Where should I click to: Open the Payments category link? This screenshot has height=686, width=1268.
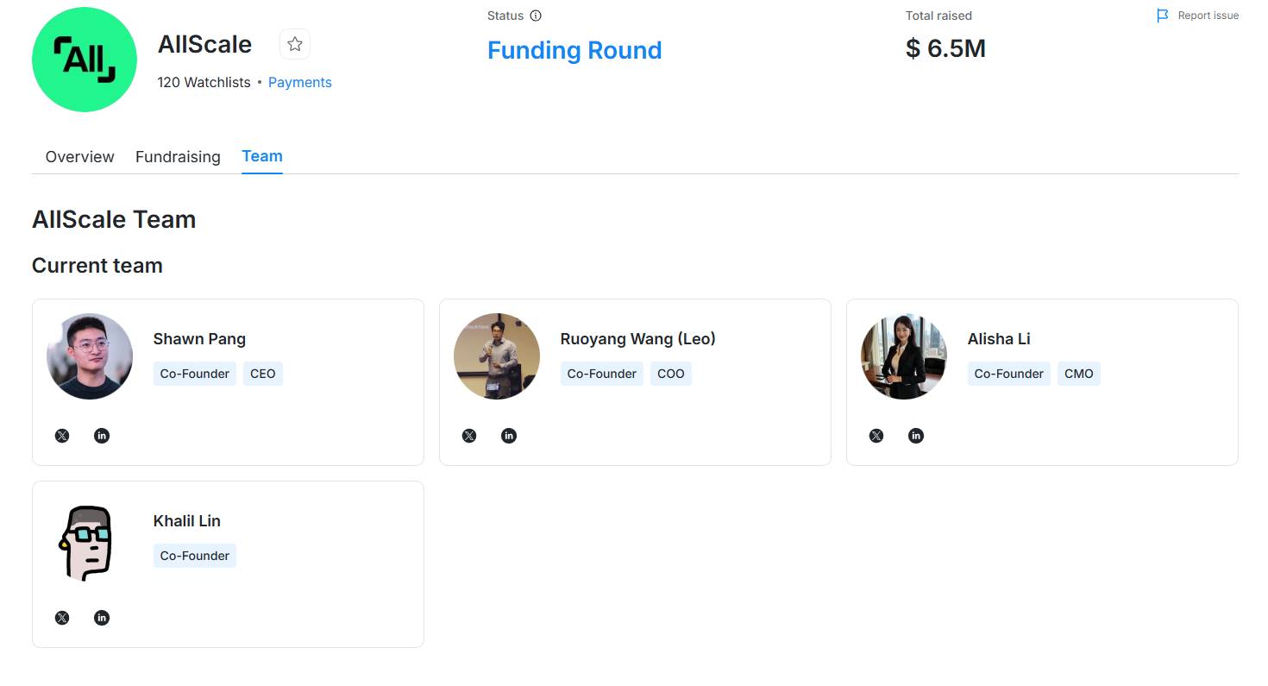(x=300, y=82)
